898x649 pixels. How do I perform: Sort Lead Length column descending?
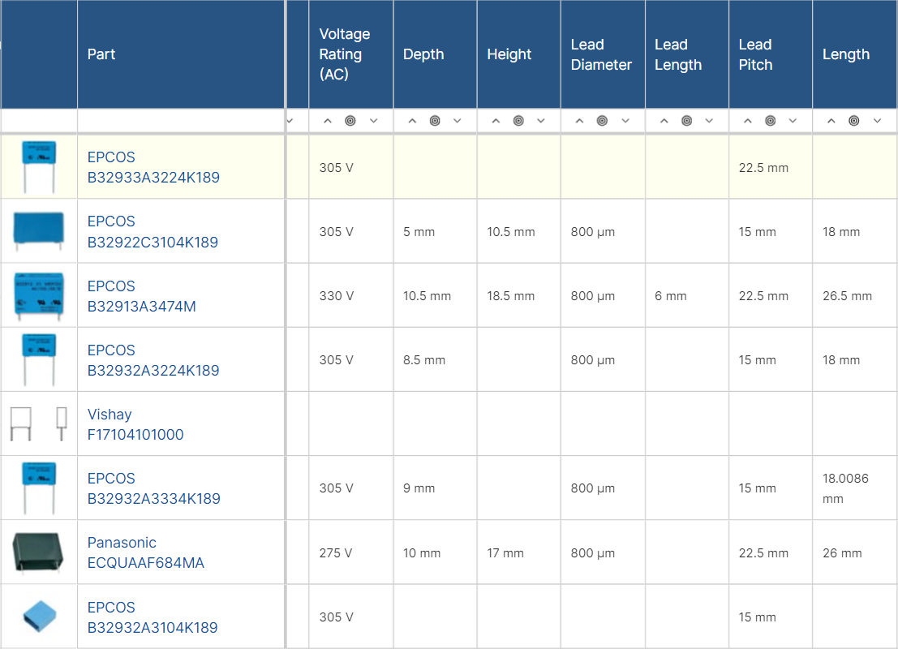[x=709, y=121]
